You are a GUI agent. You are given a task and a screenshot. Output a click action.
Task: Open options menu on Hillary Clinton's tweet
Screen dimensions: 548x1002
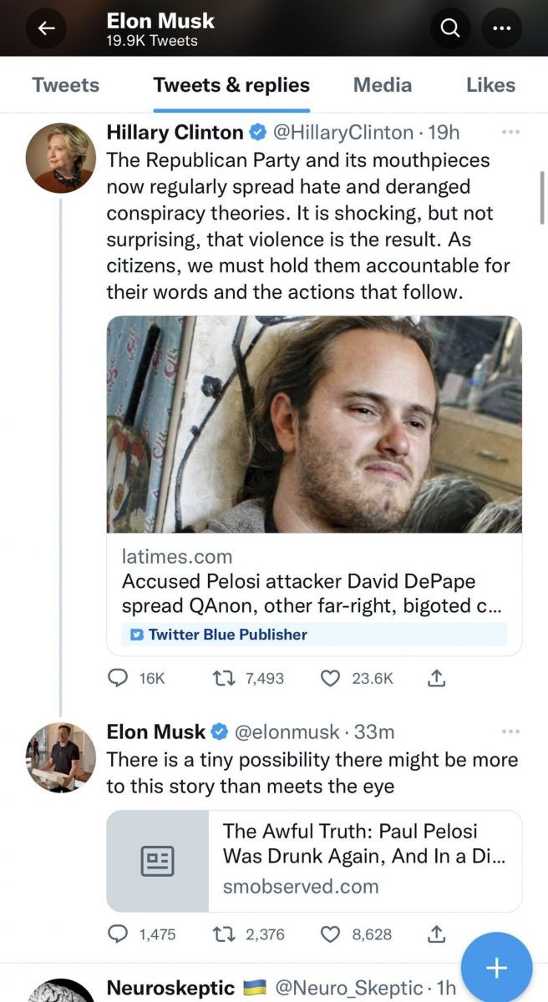click(x=510, y=131)
